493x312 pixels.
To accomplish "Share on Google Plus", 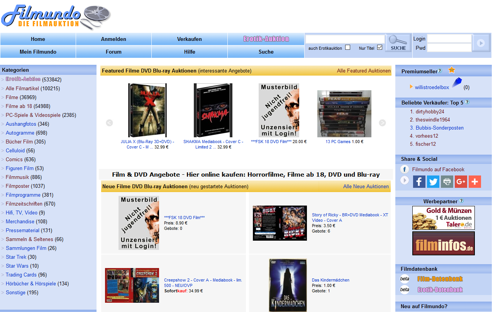I will click(x=461, y=182).
